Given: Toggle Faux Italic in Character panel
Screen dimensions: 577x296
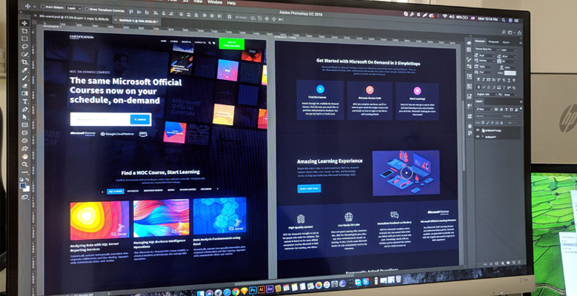Looking at the screenshot, I should [x=484, y=79].
